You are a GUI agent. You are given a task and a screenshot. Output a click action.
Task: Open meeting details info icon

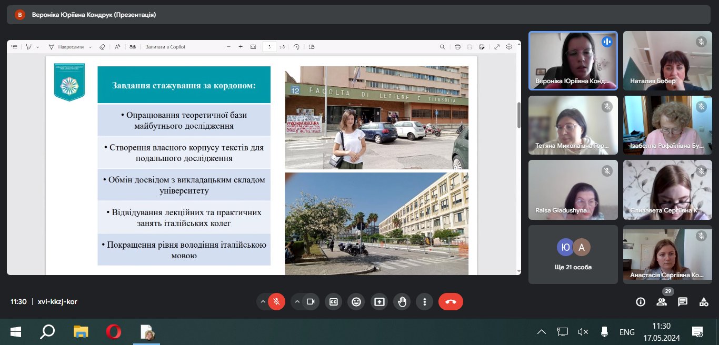point(641,302)
